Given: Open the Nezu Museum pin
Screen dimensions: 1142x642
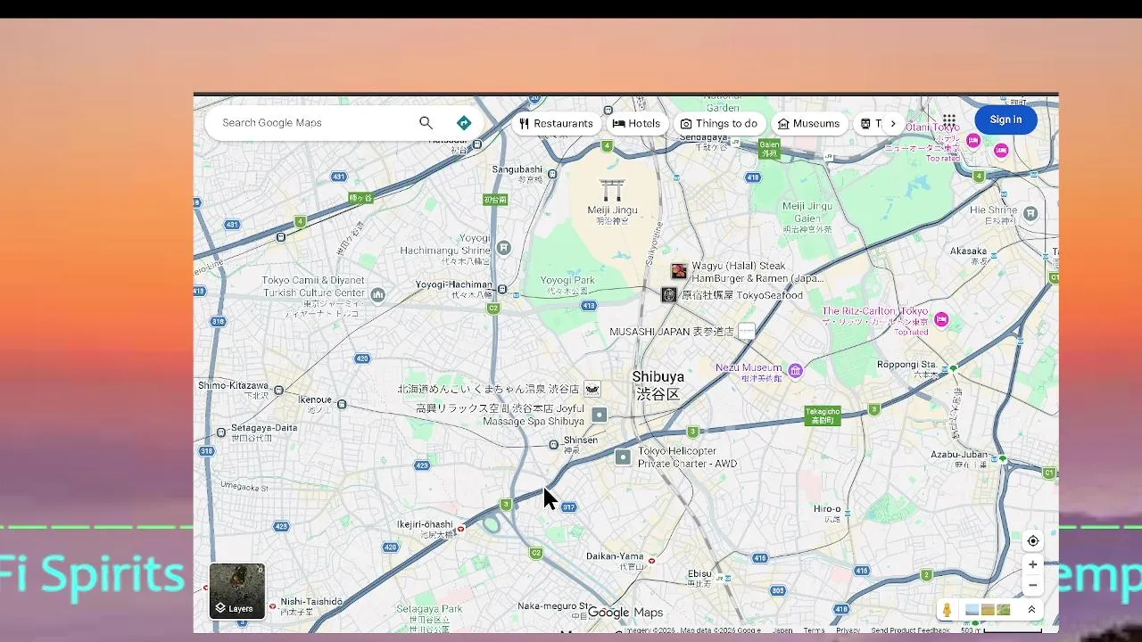Looking at the screenshot, I should [x=795, y=370].
